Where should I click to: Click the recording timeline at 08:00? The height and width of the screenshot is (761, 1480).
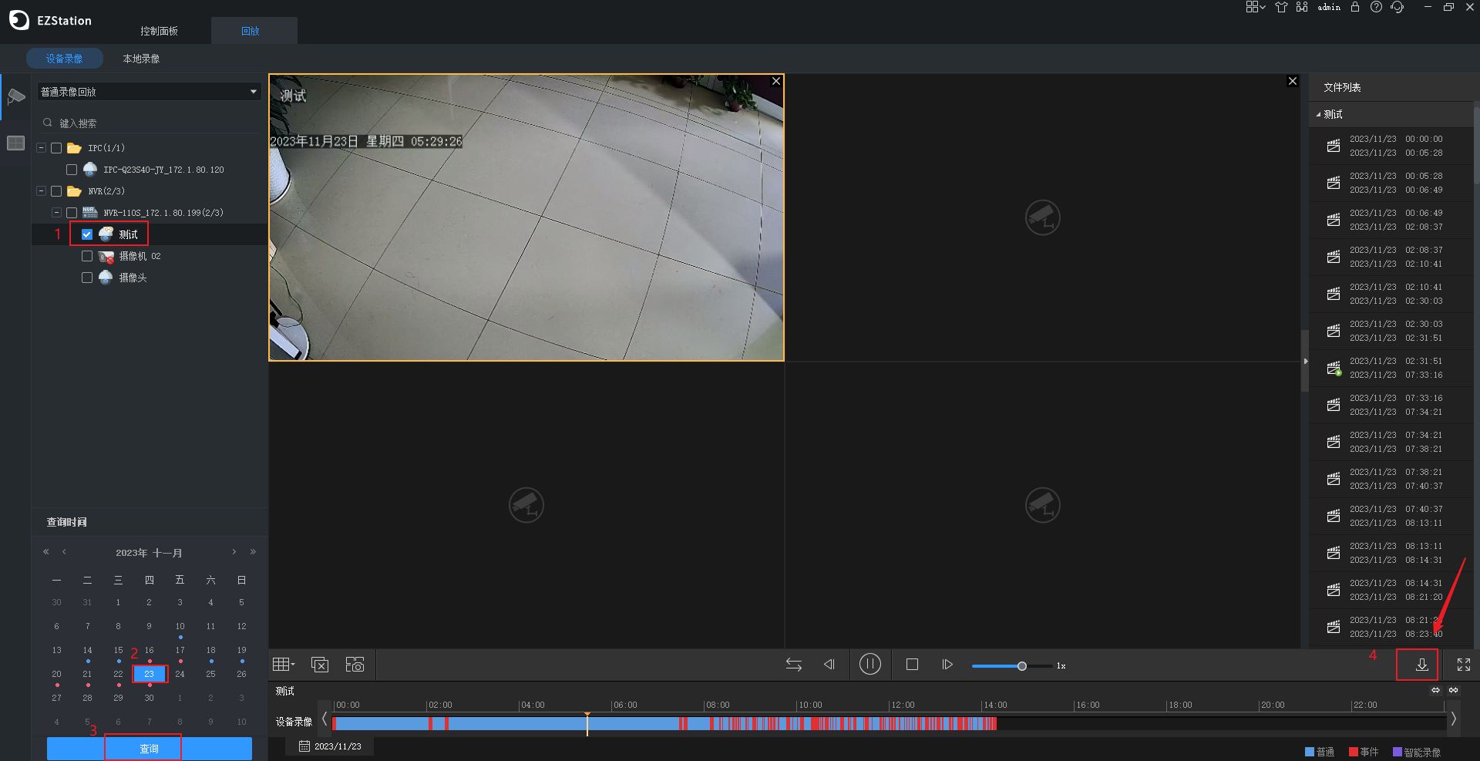(x=704, y=723)
